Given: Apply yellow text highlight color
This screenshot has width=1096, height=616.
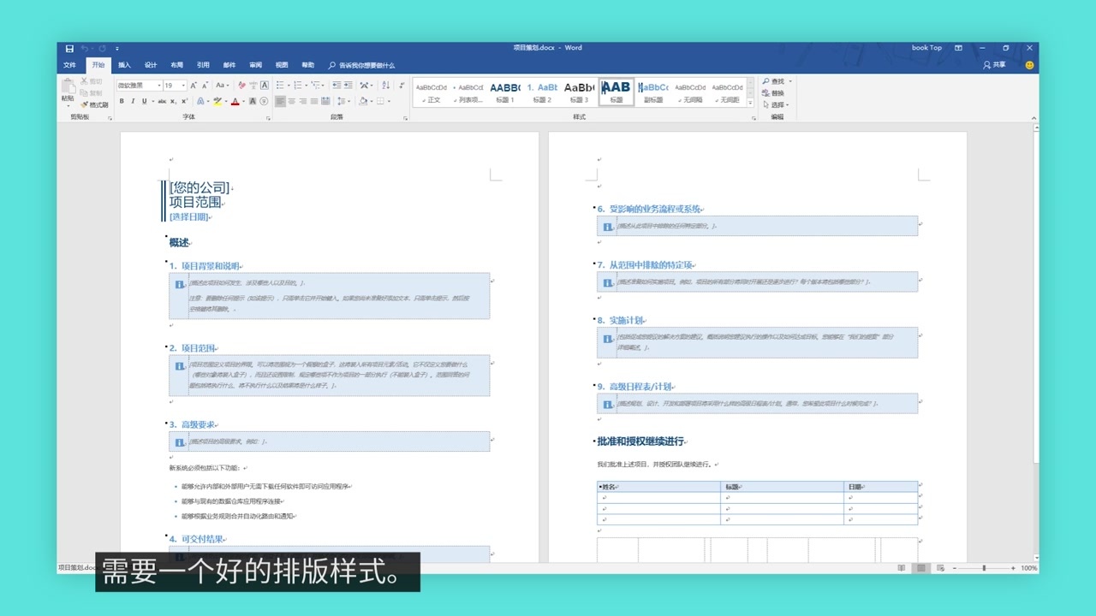Looking at the screenshot, I should click(217, 101).
